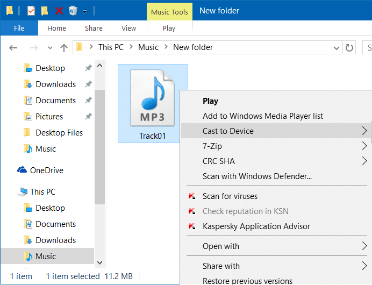The height and width of the screenshot is (285, 372).
Task: Go back with the left arrow button
Action: (13, 48)
